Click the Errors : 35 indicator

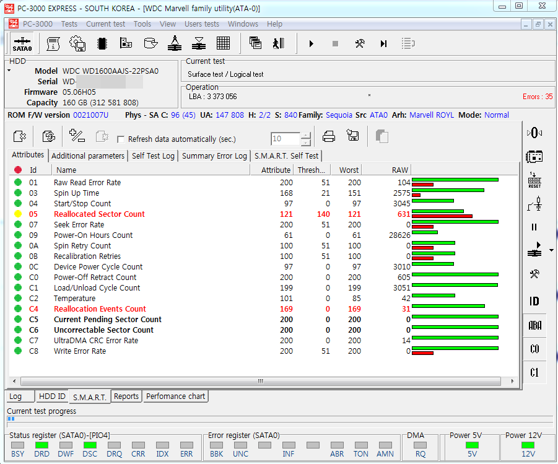(538, 97)
